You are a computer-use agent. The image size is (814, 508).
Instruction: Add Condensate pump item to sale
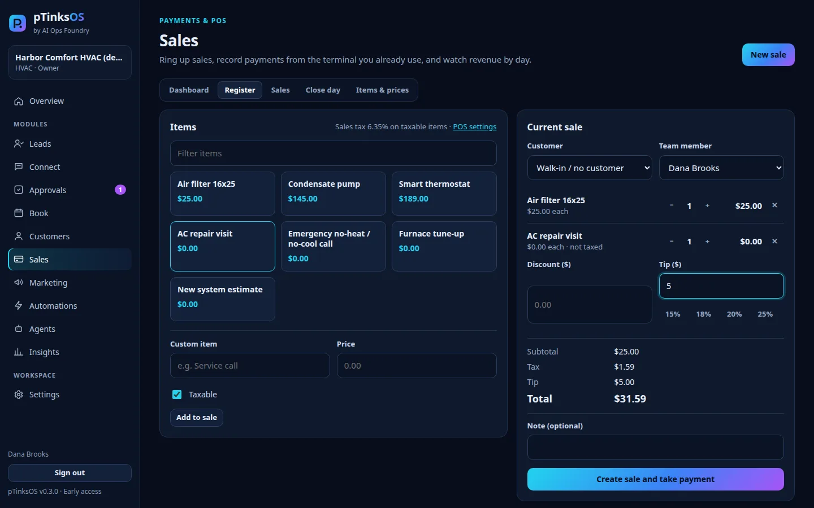pyautogui.click(x=334, y=194)
